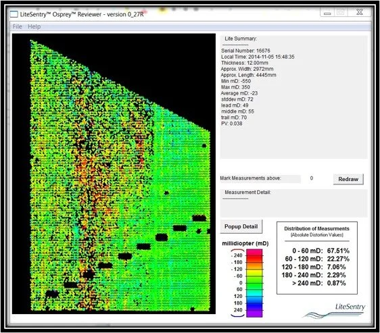380x333 pixels.
Task: Click the '180 - 240 mD: 2.29%' row
Action: tap(314, 275)
